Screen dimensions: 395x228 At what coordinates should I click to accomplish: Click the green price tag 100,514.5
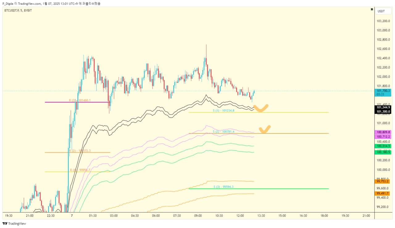coord(383,146)
